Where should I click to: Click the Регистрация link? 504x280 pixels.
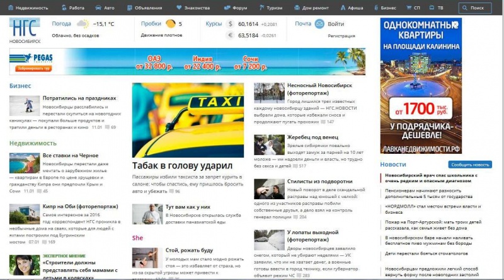point(341,36)
